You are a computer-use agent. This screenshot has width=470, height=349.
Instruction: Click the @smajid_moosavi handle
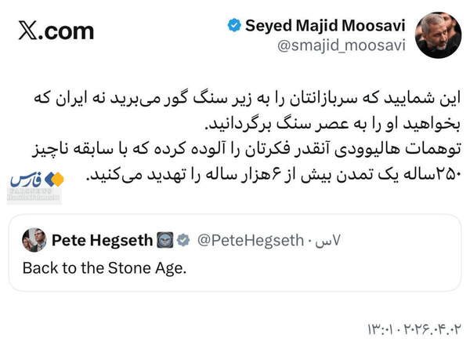pyautogui.click(x=342, y=45)
